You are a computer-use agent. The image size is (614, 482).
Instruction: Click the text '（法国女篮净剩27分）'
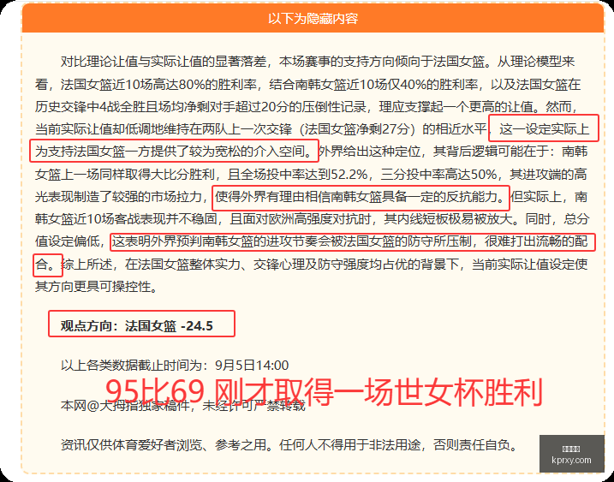[357, 128]
